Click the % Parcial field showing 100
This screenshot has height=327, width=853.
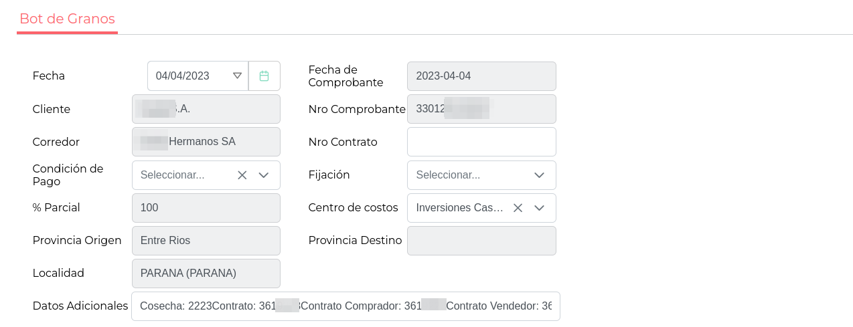point(206,208)
